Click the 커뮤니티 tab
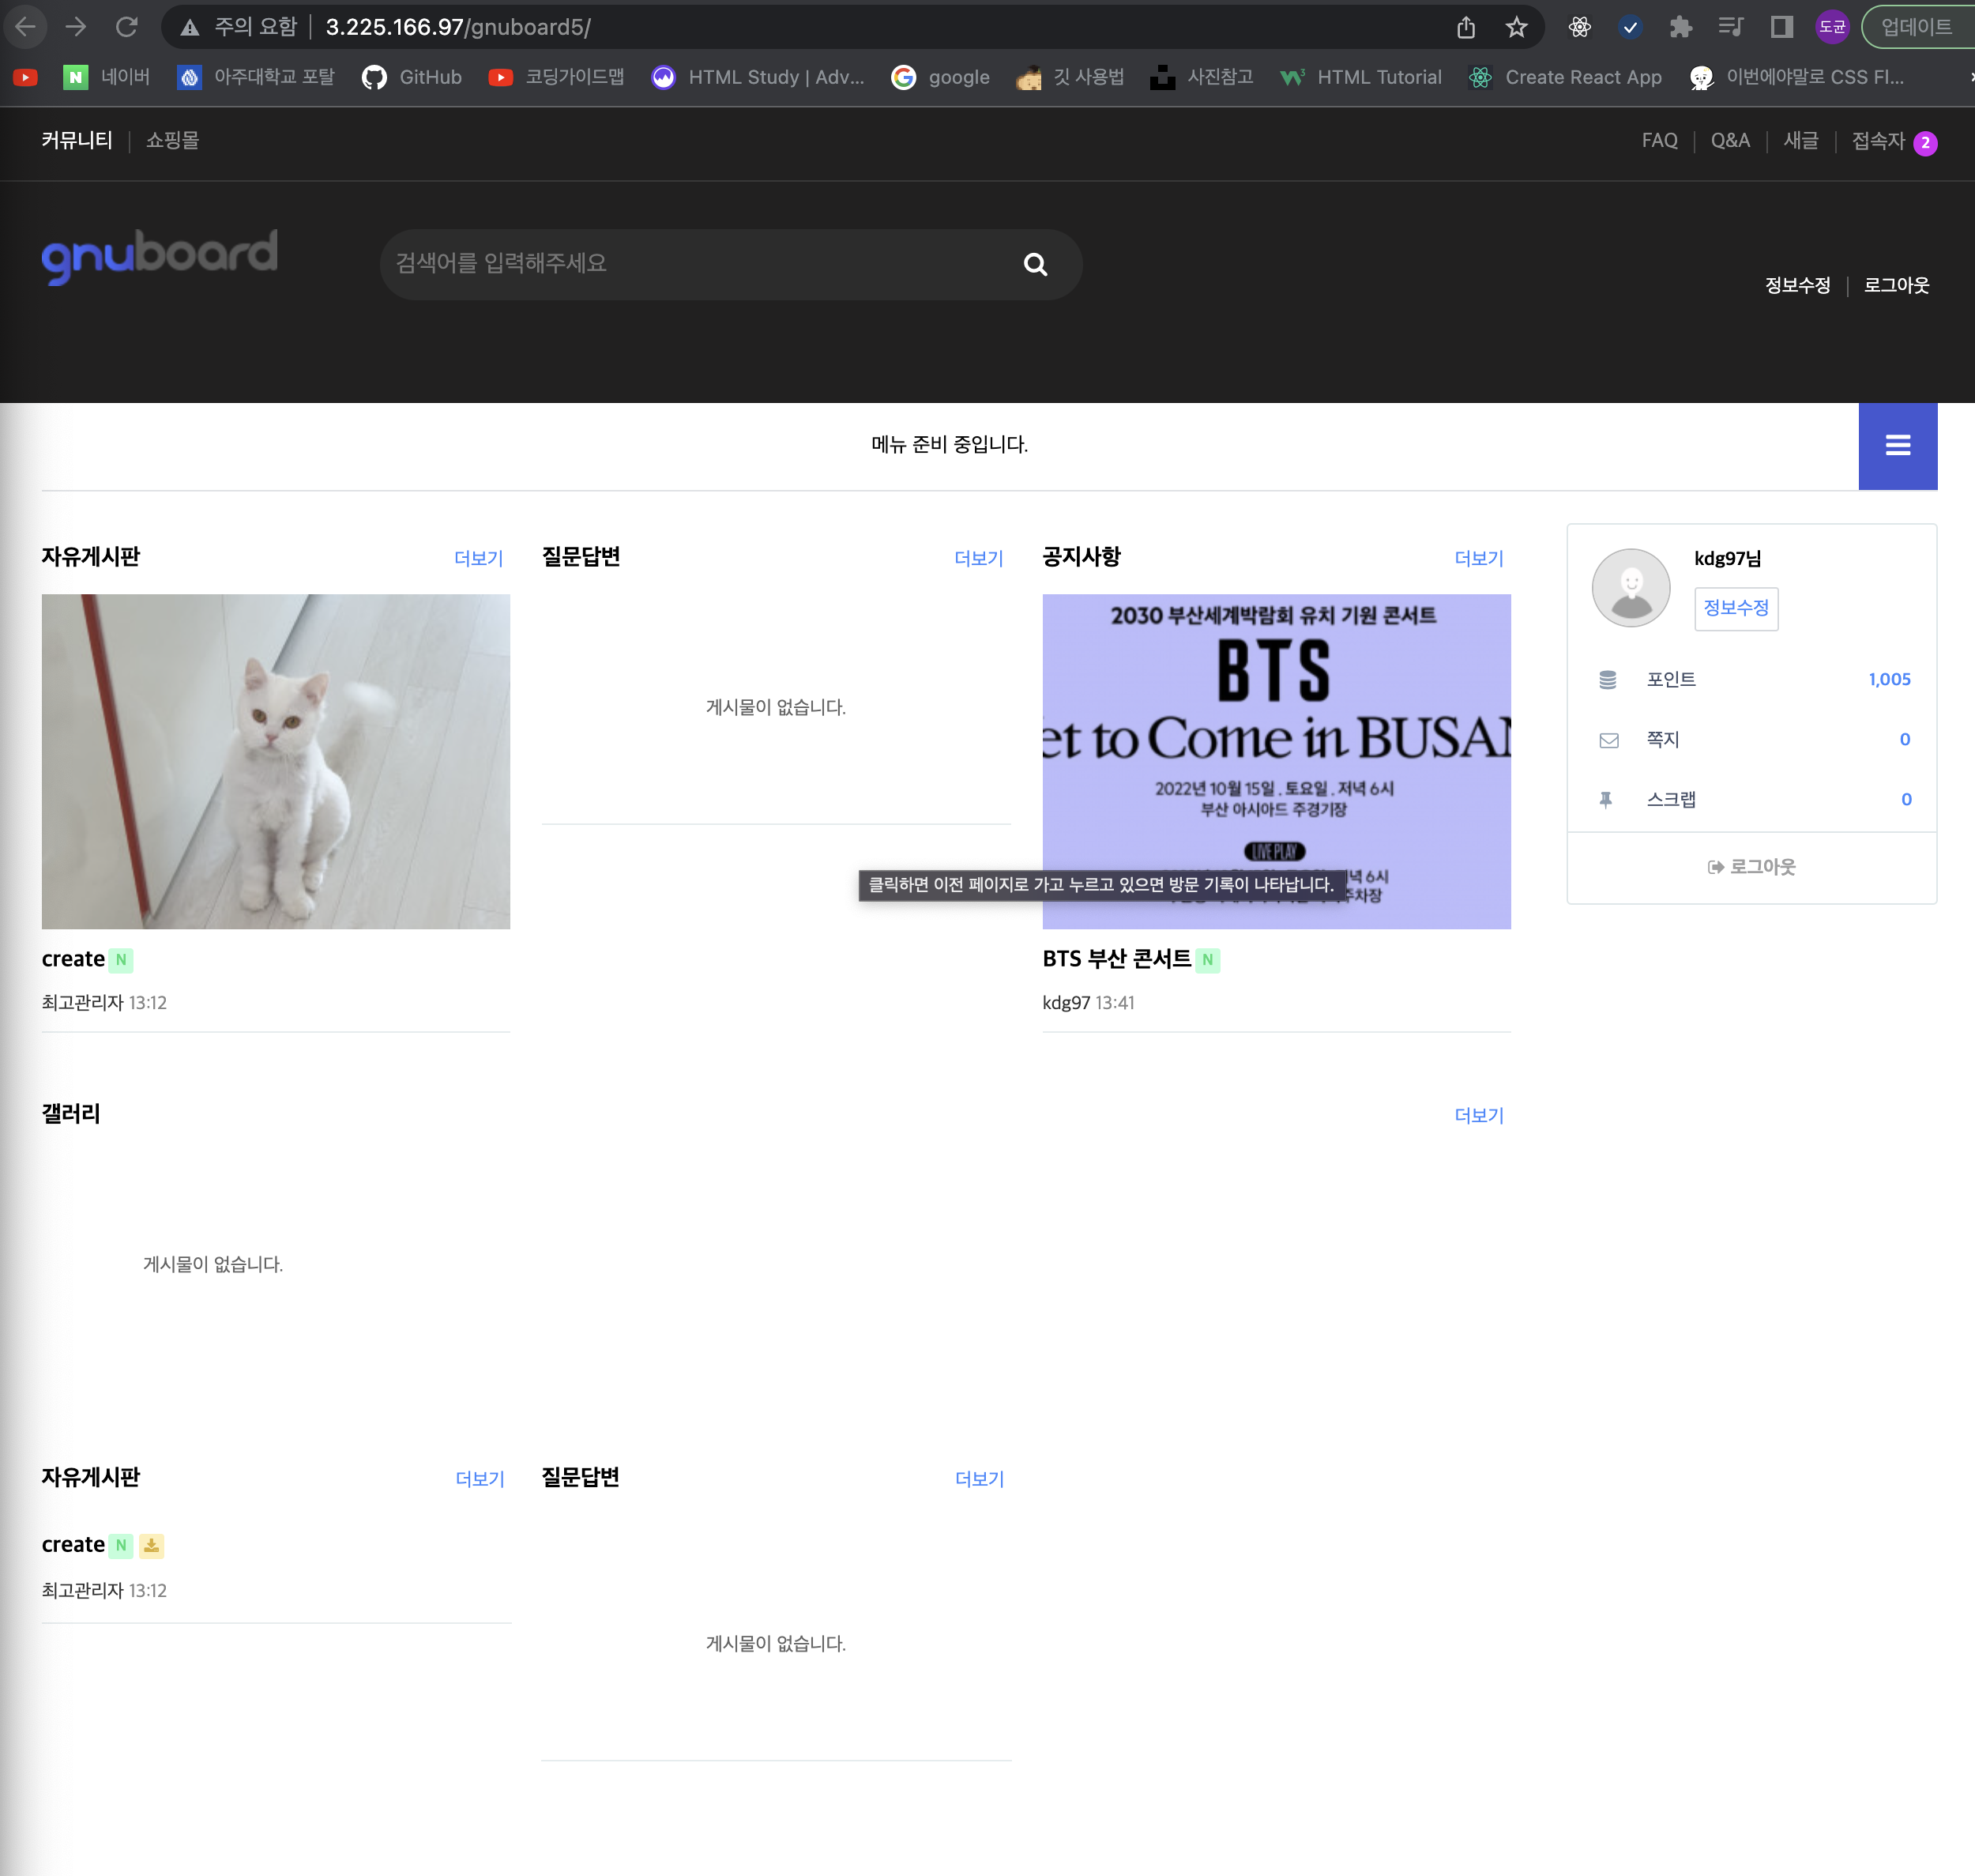The image size is (1975, 1876). 77,140
